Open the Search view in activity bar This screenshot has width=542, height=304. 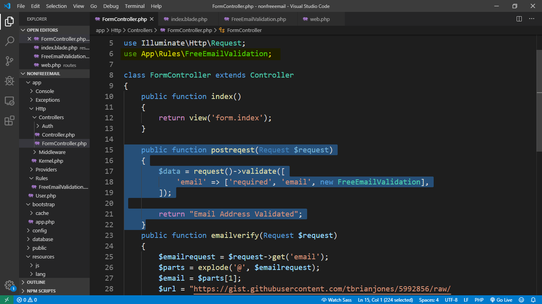tap(10, 41)
